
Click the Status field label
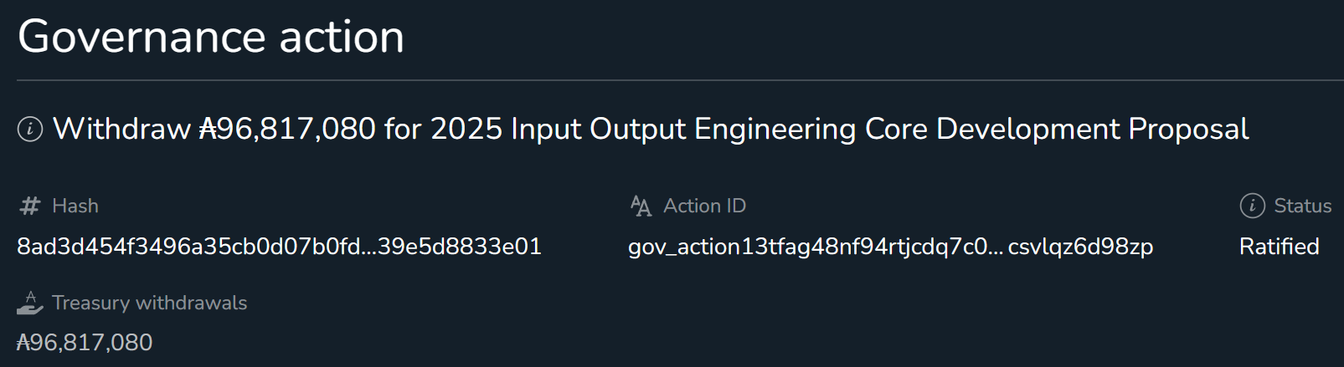click(x=1302, y=206)
